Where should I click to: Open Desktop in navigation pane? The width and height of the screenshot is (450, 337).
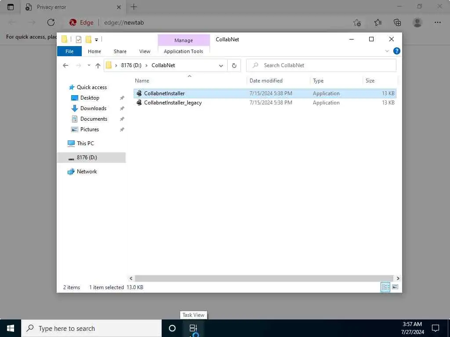[x=90, y=98]
